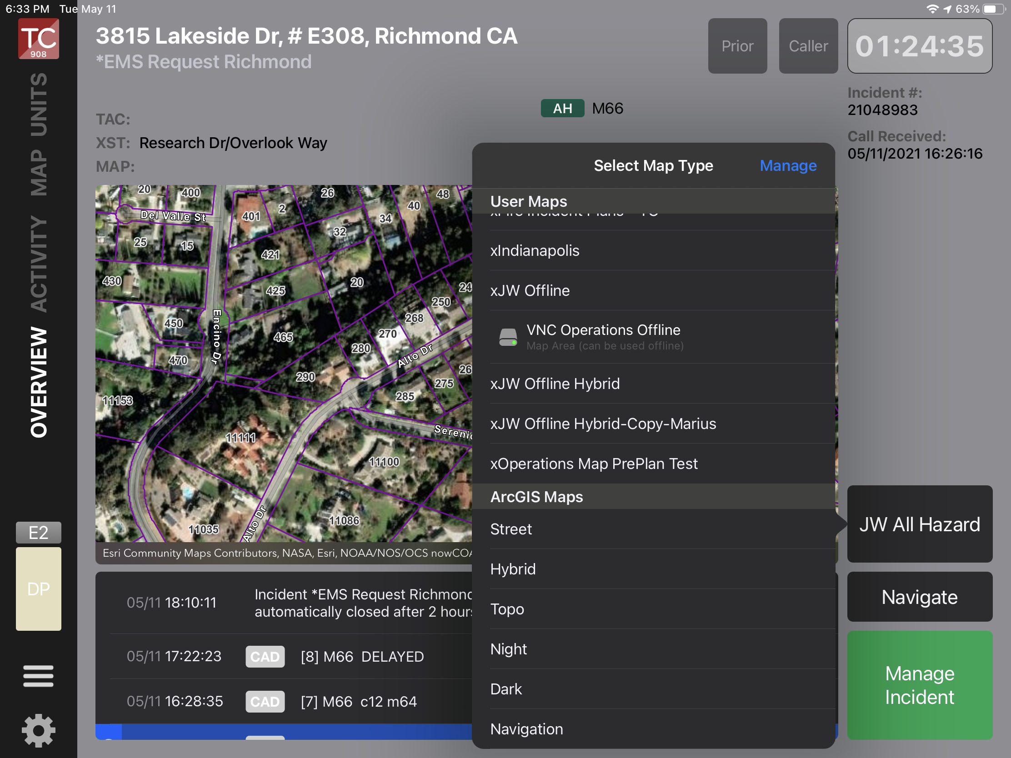Select Hybrid ArcGIS map type

513,569
